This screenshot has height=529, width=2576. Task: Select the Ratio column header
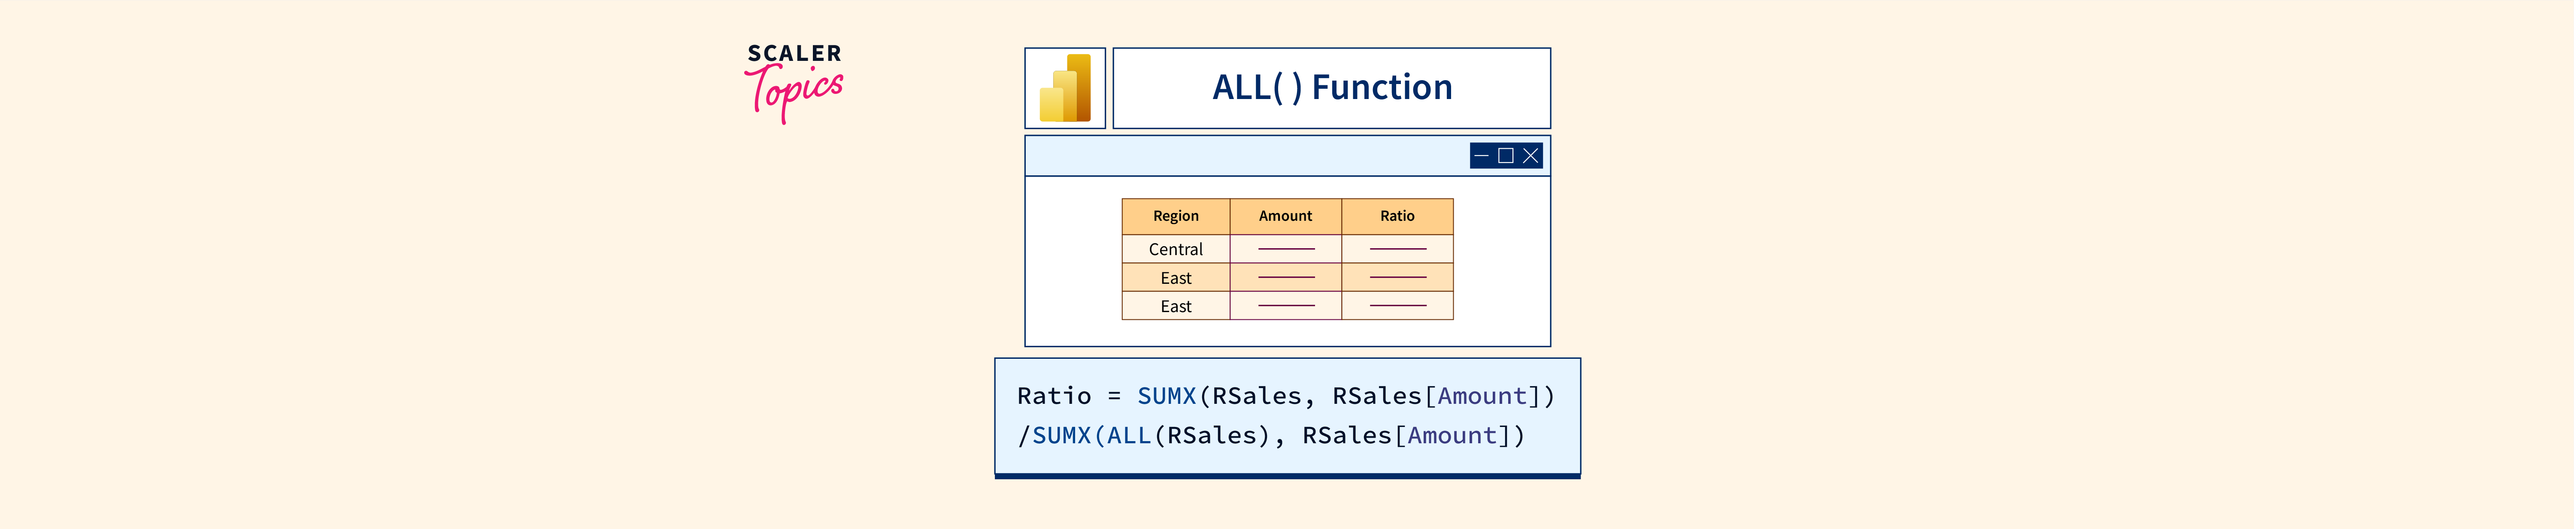tap(1397, 216)
